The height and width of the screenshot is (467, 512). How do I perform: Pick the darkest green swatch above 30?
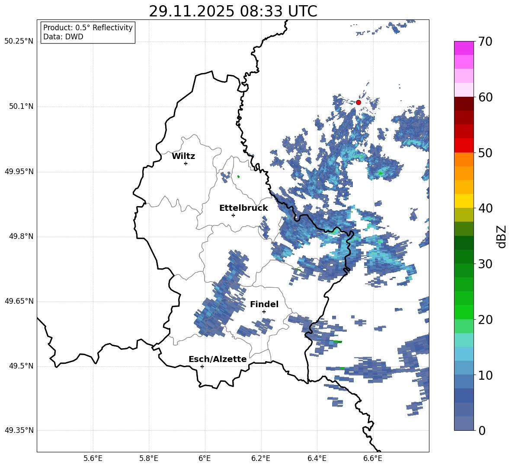[x=464, y=243]
